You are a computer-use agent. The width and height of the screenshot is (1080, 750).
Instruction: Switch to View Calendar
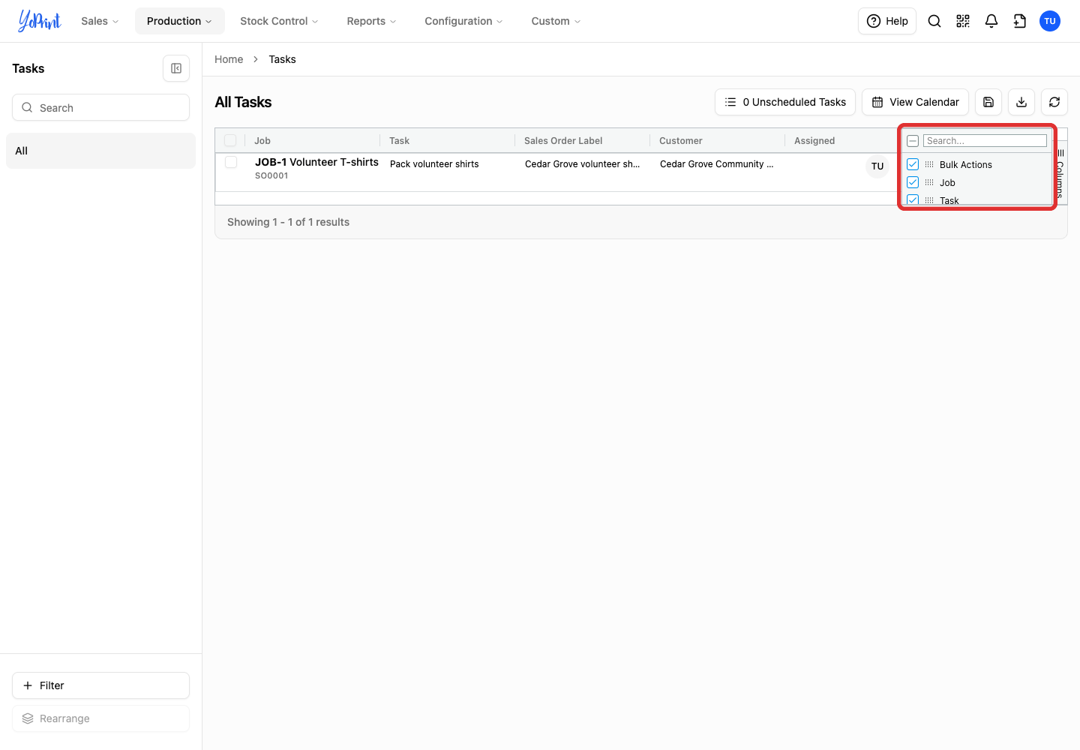coord(915,102)
